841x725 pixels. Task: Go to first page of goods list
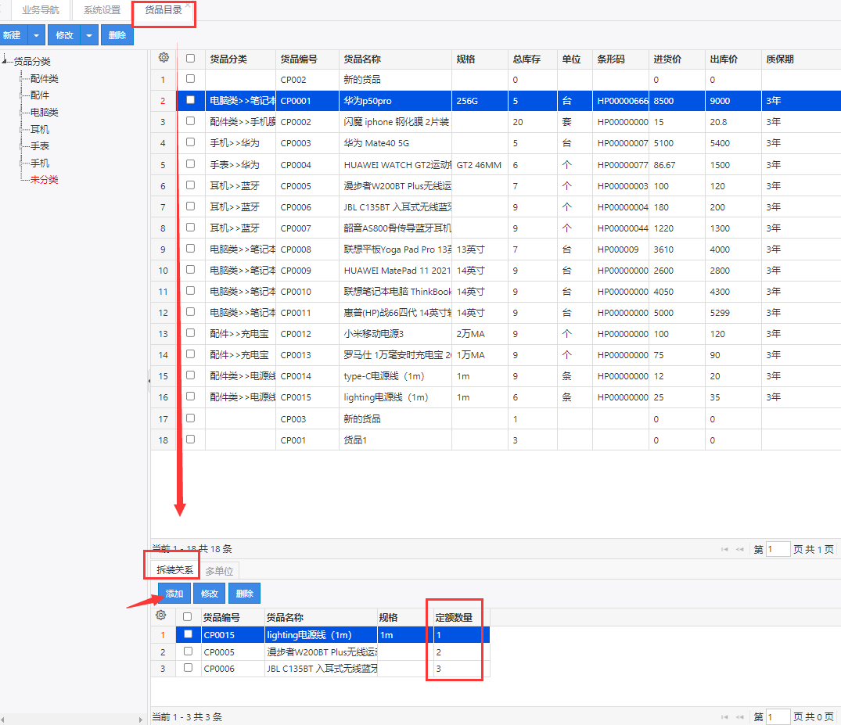724,549
